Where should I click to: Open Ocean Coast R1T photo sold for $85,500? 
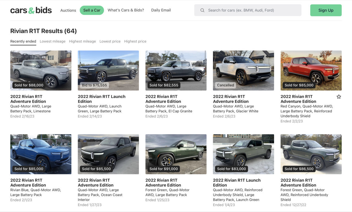point(108,154)
